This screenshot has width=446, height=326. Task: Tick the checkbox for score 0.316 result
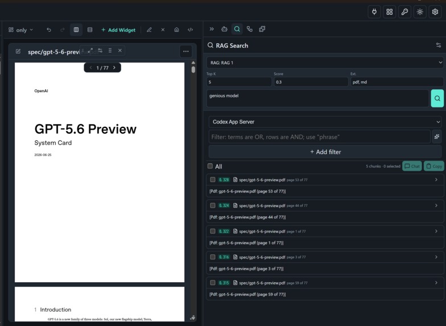[213, 257]
